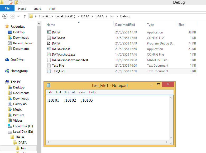
Task: Open Local Disk (D:) in navigation pane
Action: pyautogui.click(x=23, y=132)
